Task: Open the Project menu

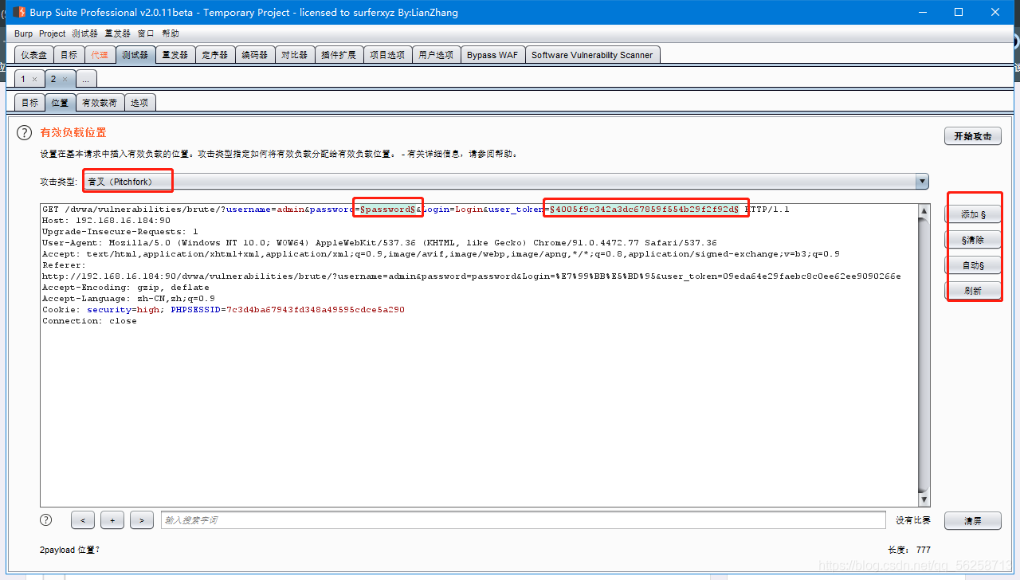Action: [53, 33]
